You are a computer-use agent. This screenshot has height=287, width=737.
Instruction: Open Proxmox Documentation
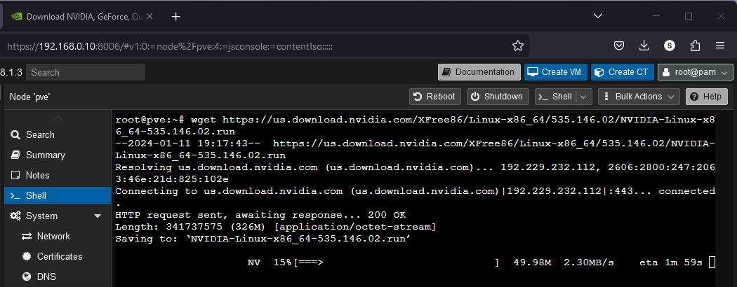click(x=479, y=72)
